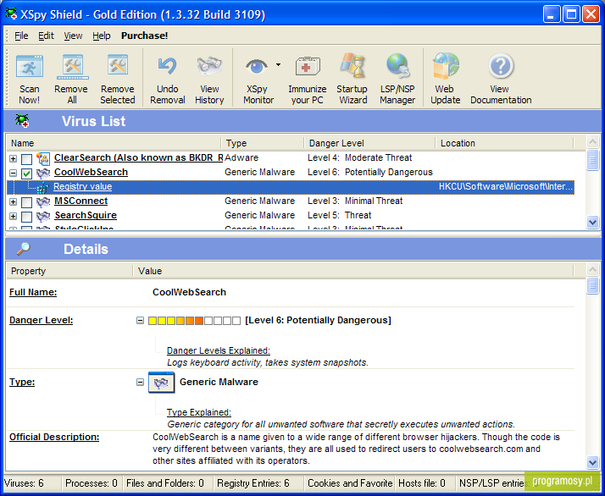
Task: Click the SearchSquire malware entry icon
Action: (43, 216)
